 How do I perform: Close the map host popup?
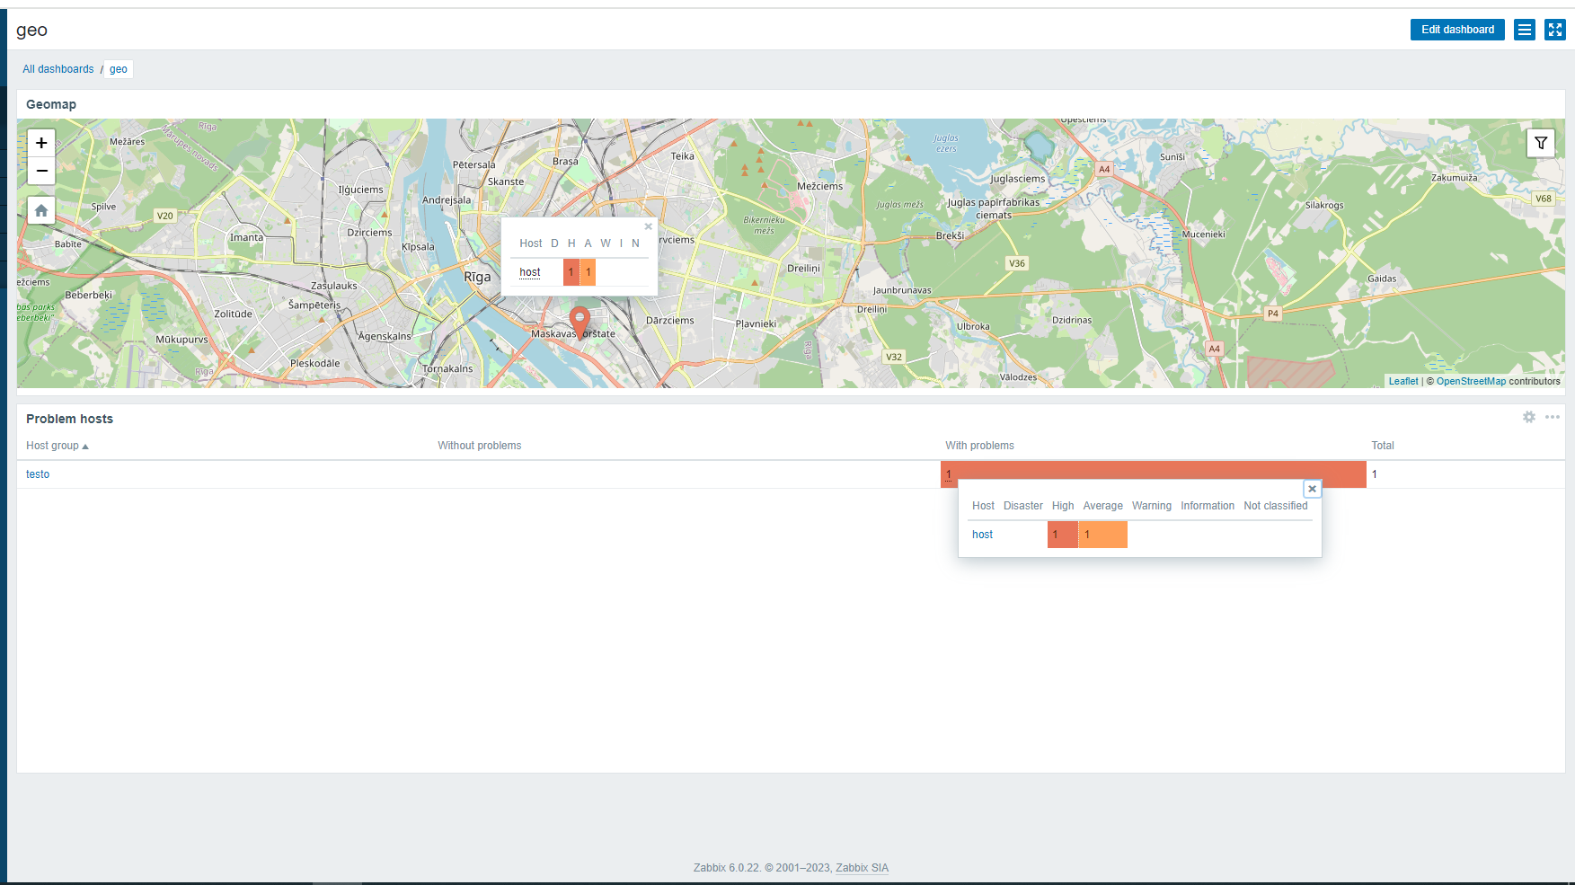(648, 226)
